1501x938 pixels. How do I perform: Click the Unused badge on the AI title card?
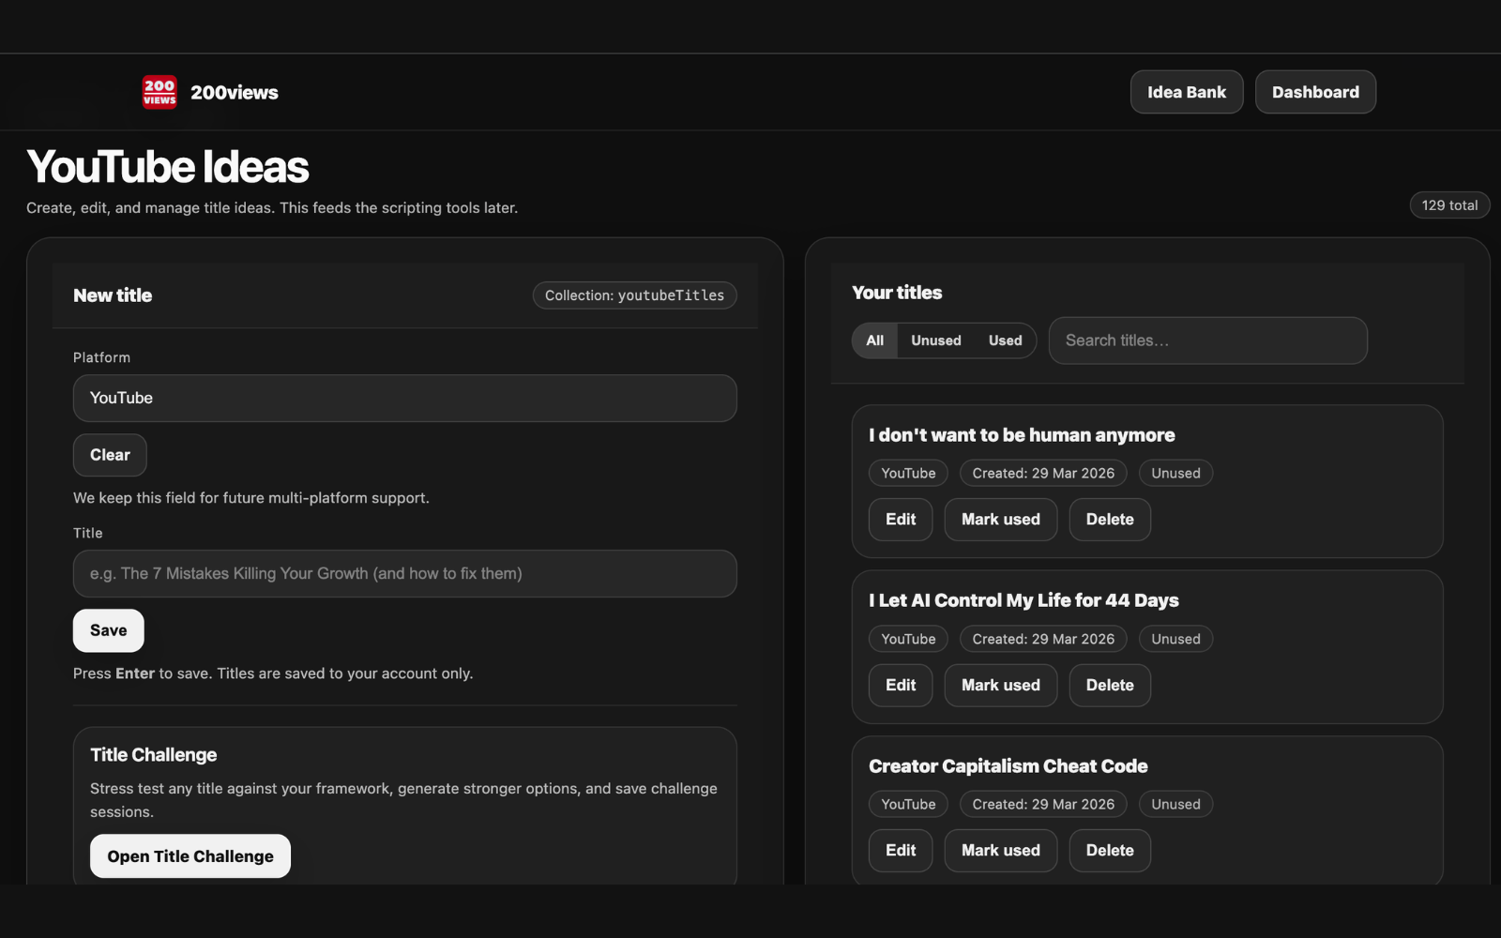click(x=1175, y=639)
